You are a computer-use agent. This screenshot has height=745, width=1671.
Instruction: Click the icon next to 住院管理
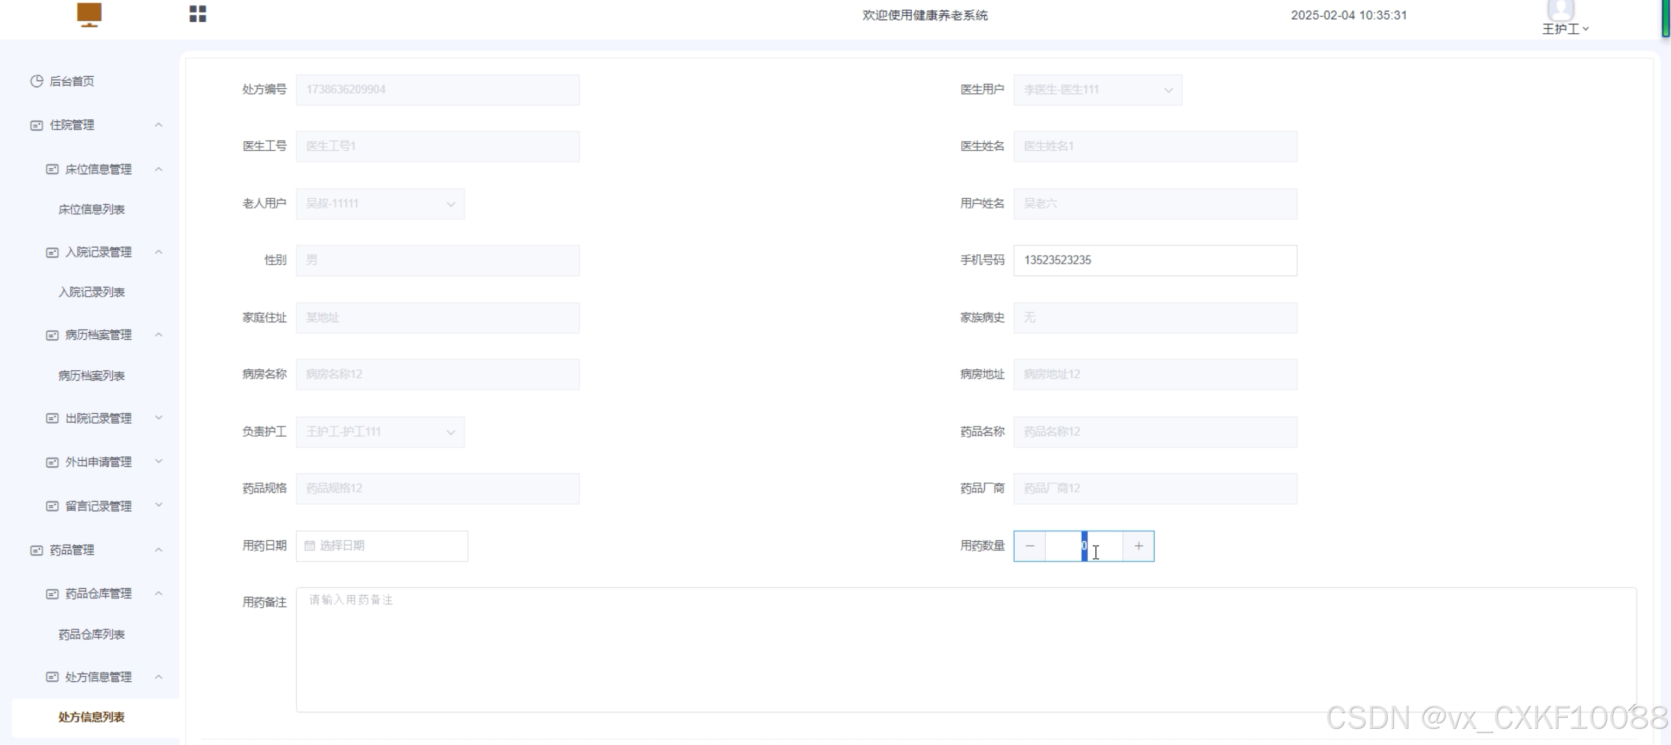[x=37, y=125]
